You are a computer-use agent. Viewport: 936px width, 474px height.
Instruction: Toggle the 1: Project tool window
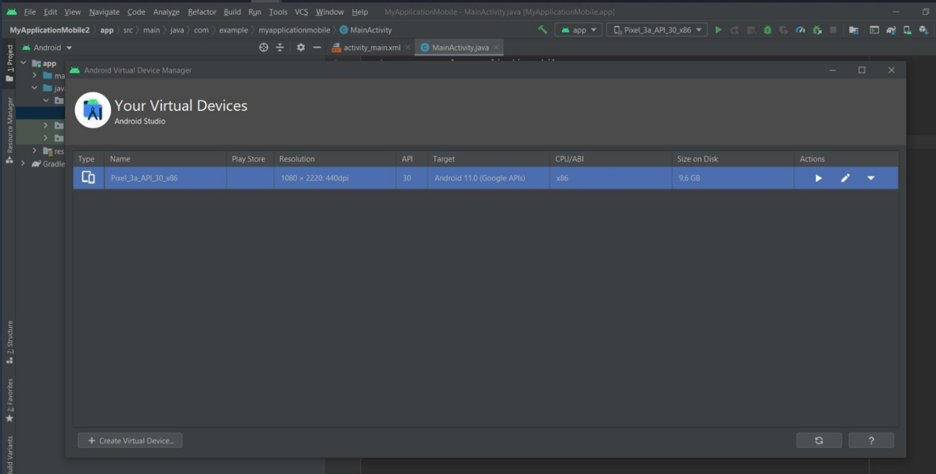point(9,63)
